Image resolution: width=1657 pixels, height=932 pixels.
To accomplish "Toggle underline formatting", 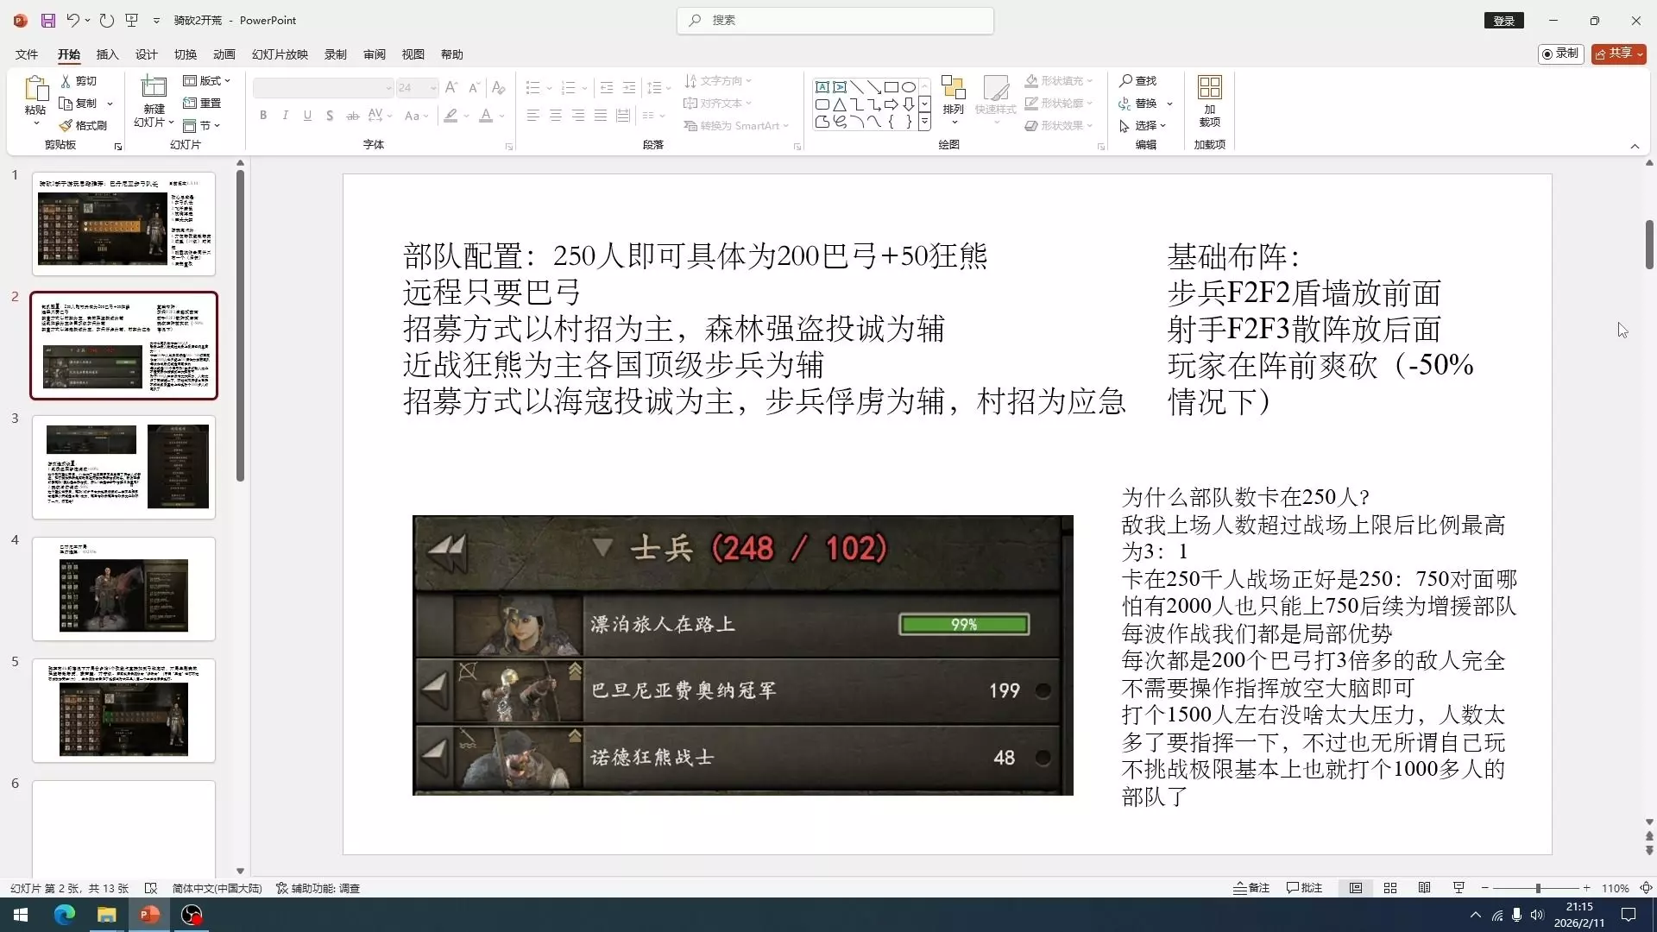I will 308,116.
